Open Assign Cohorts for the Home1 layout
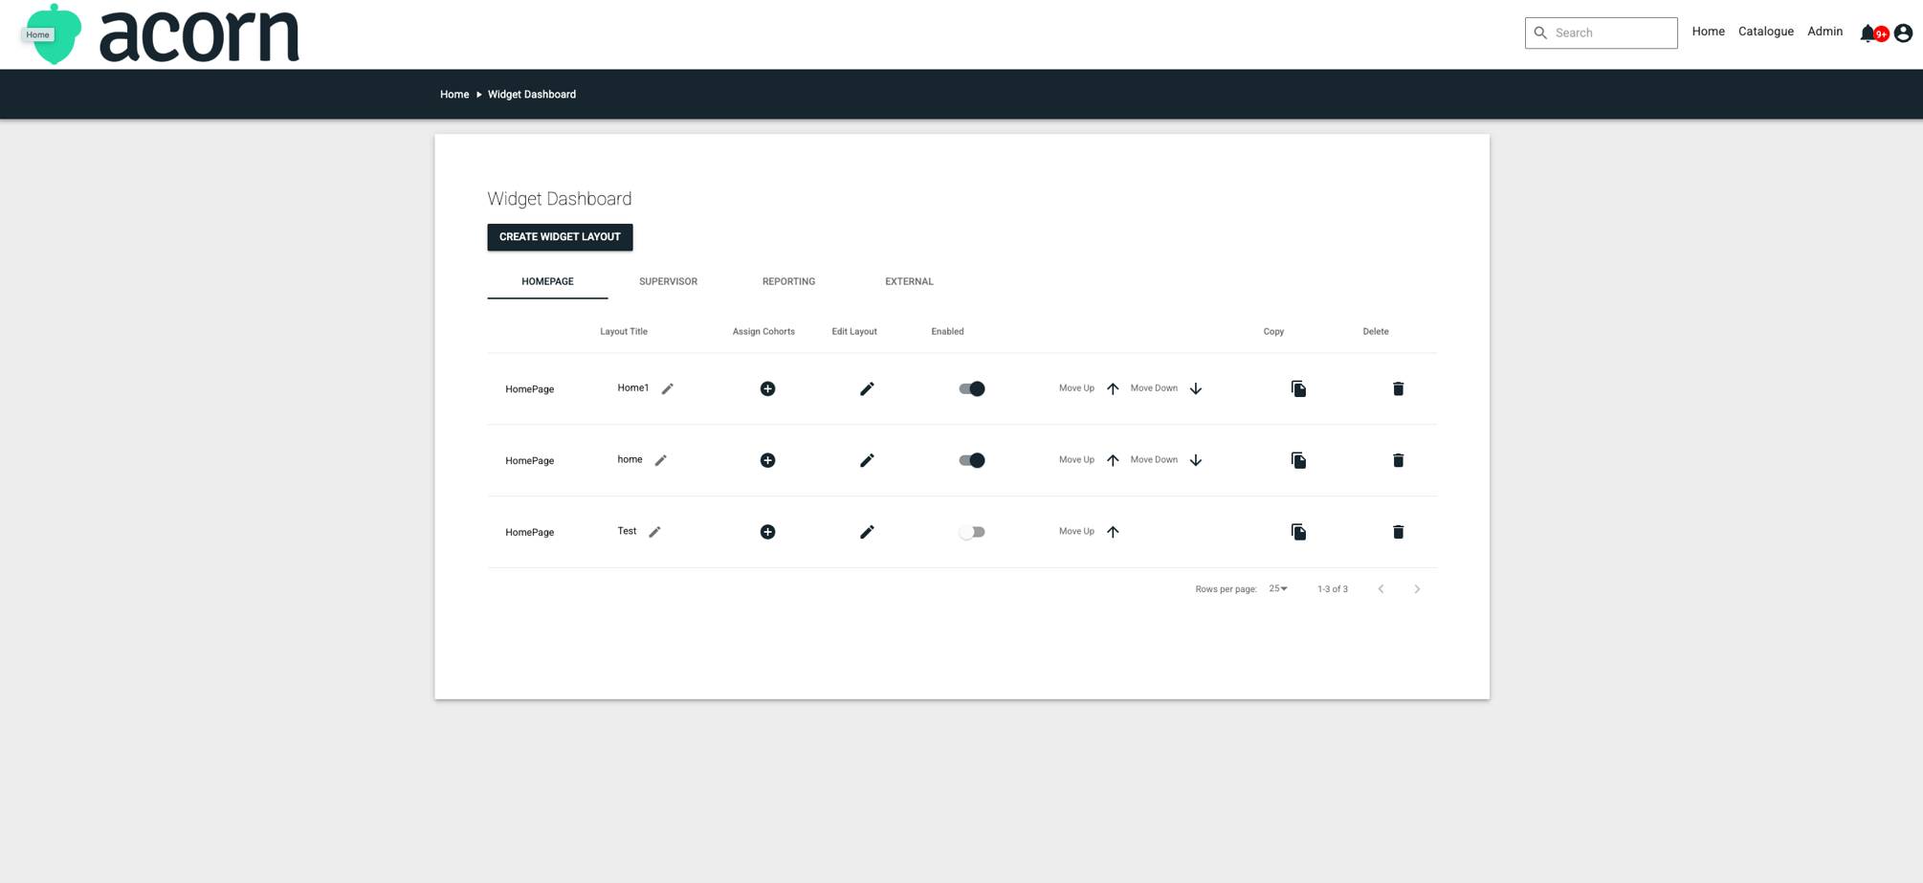The image size is (1923, 883). point(767,388)
